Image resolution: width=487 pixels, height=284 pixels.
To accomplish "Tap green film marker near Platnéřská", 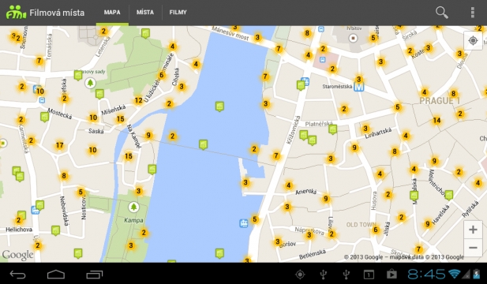I will (x=332, y=129).
